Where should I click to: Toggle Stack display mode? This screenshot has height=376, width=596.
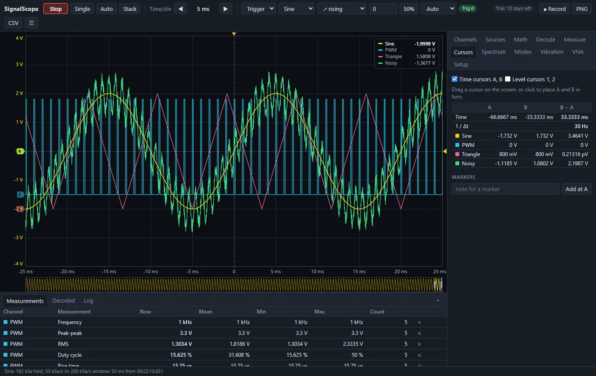pyautogui.click(x=130, y=9)
